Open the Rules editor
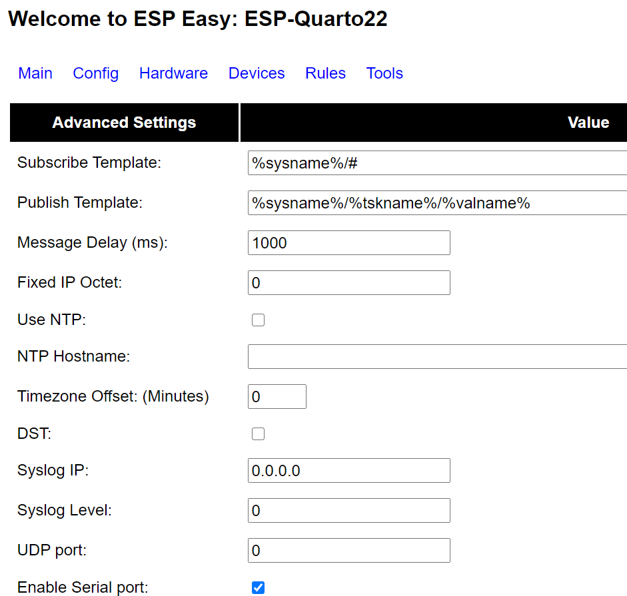 [x=325, y=73]
